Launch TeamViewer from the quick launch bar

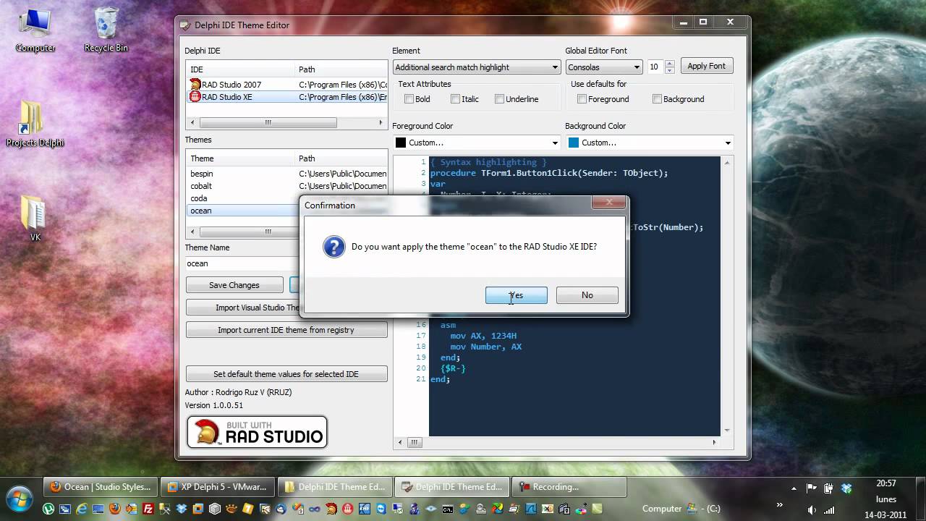(x=382, y=509)
